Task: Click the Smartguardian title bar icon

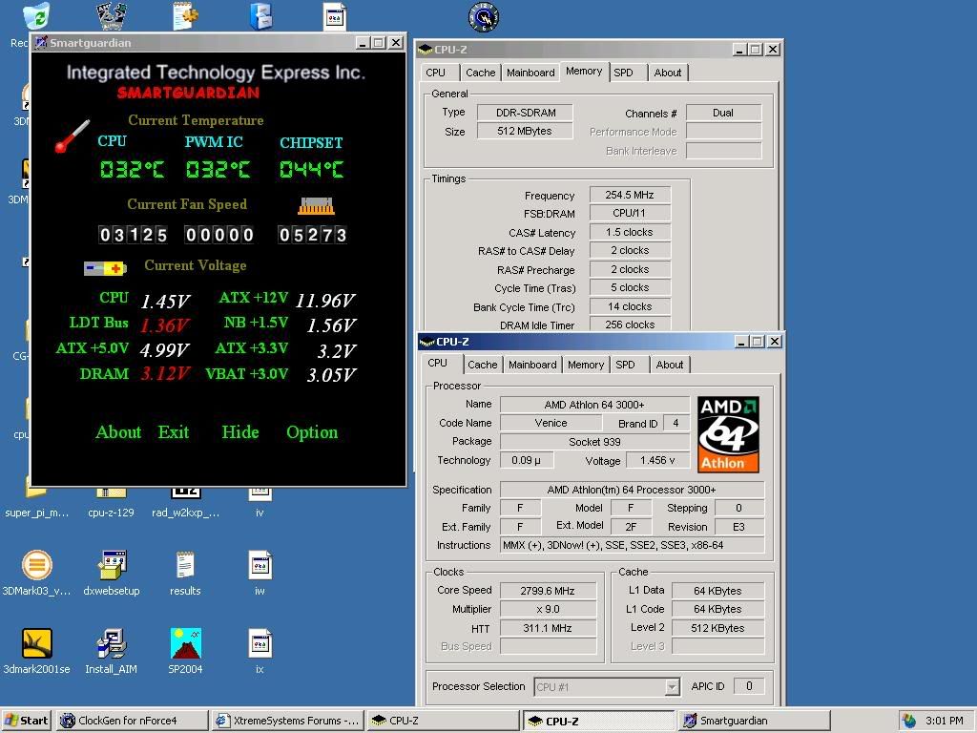Action: click(x=41, y=42)
